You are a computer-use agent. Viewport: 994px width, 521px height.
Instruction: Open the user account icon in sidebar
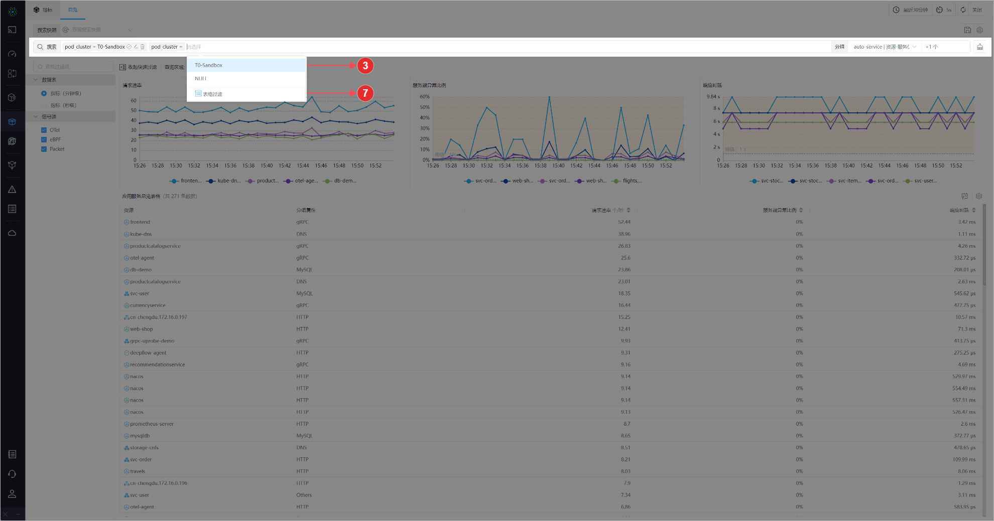pos(13,494)
